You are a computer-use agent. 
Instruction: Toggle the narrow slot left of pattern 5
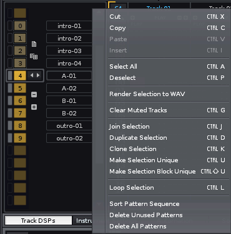10,88
